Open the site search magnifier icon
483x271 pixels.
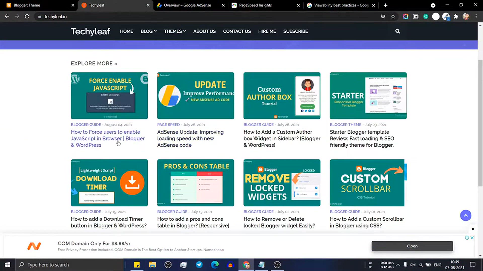(x=397, y=31)
